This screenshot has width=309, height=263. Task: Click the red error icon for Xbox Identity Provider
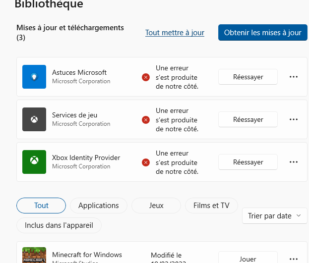[x=146, y=162]
